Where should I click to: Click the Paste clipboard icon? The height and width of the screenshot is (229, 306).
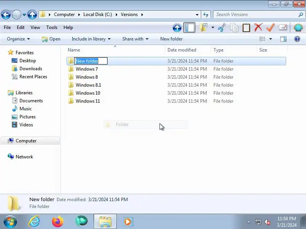coord(246,27)
